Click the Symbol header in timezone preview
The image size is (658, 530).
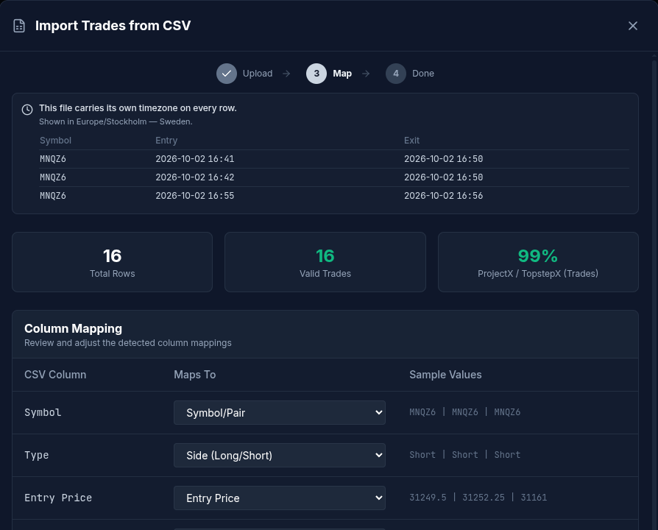click(55, 141)
